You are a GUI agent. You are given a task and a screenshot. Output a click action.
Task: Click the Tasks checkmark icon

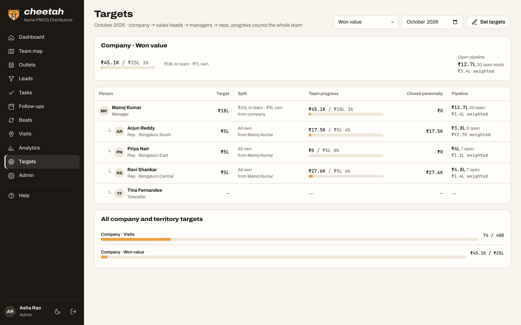tap(11, 93)
